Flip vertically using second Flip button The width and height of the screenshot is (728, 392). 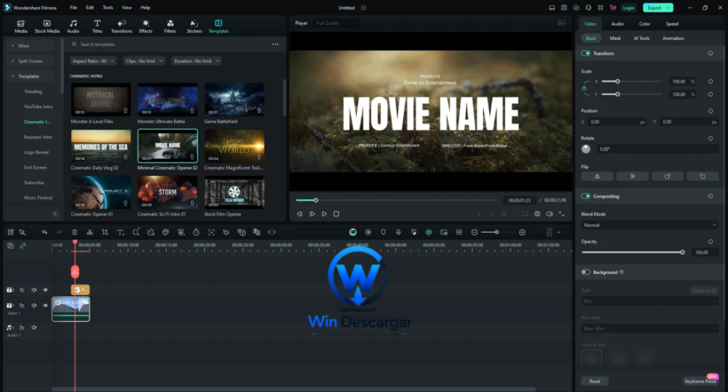click(x=632, y=176)
